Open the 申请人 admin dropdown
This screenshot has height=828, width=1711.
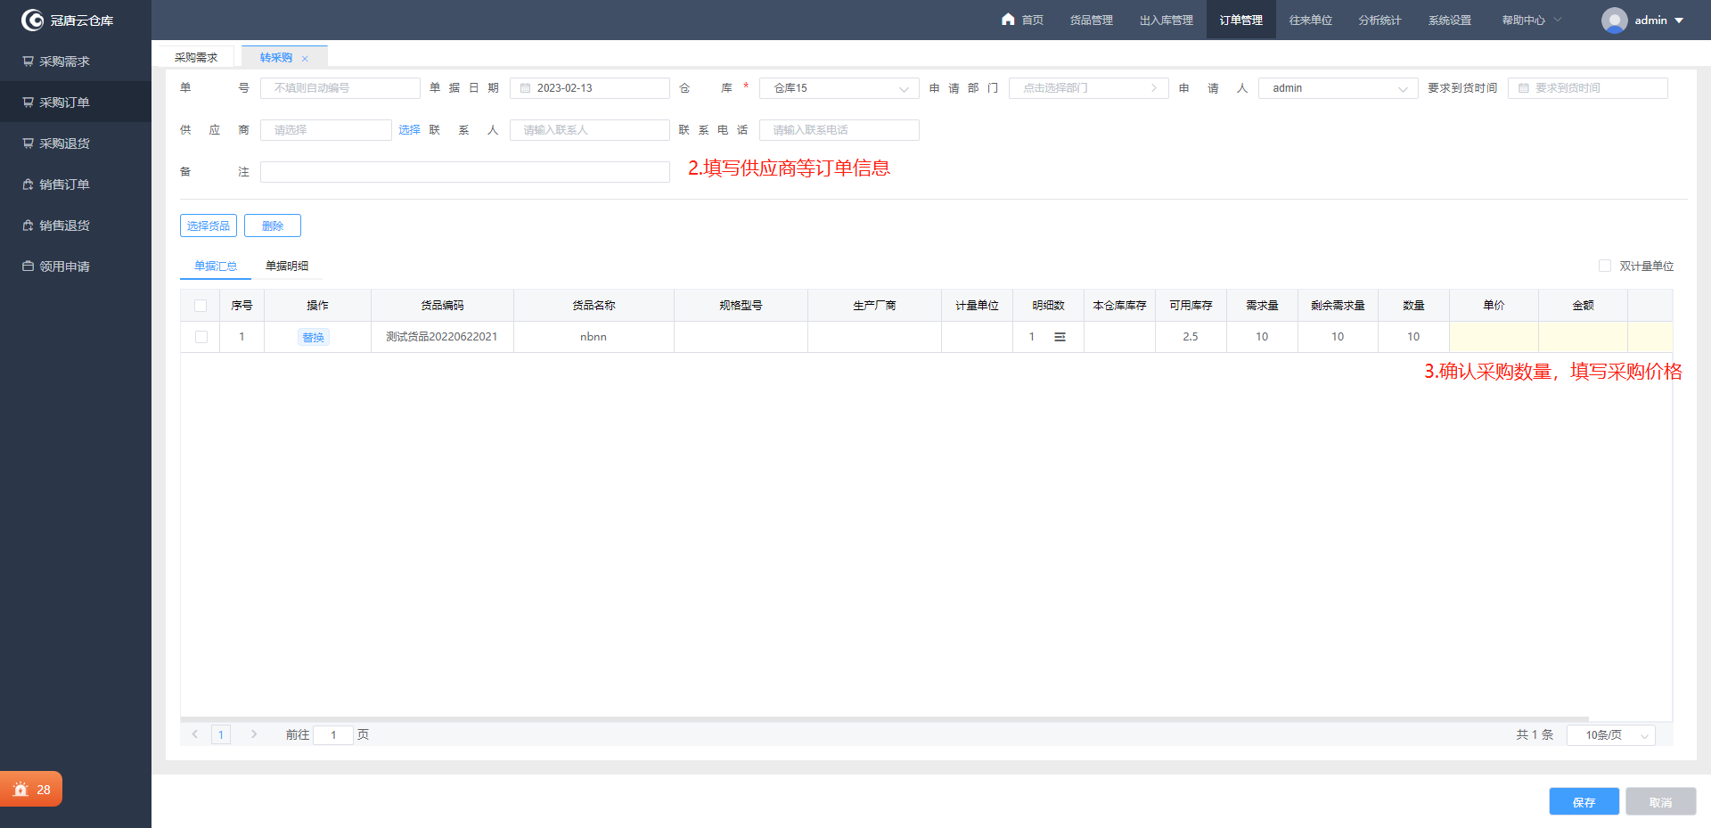point(1338,88)
